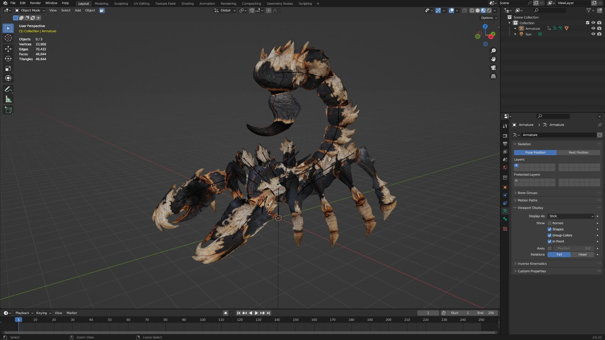Select the Scale tool
Viewport: 605px width, 340px height.
click(x=8, y=68)
